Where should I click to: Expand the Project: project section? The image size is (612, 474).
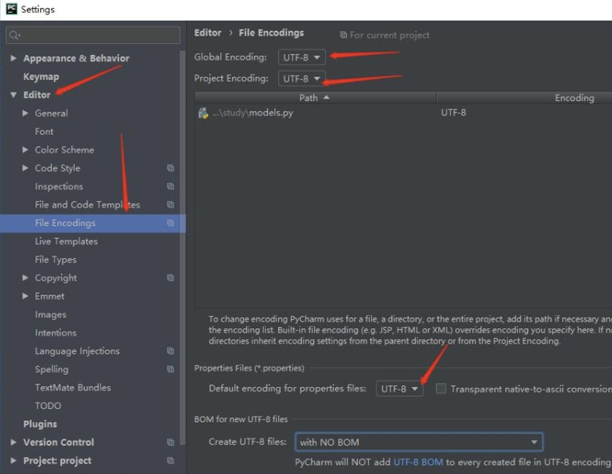coord(14,460)
